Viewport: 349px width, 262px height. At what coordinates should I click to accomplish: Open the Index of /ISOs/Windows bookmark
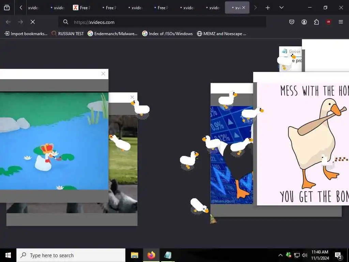(167, 34)
